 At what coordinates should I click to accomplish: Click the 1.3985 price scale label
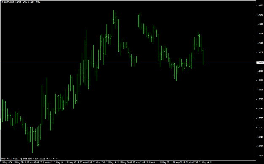260,71
